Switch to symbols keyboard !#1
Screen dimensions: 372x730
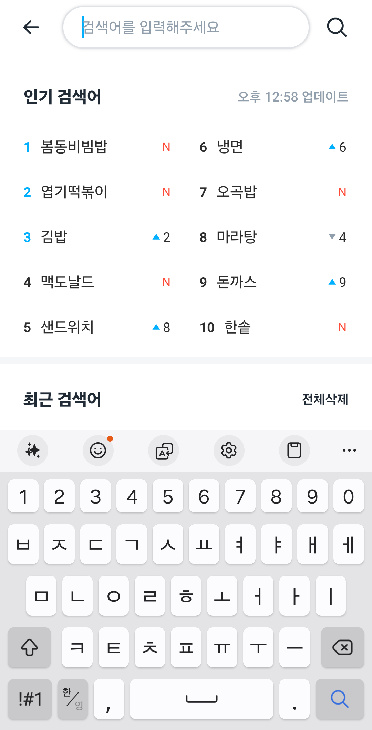pos(30,699)
